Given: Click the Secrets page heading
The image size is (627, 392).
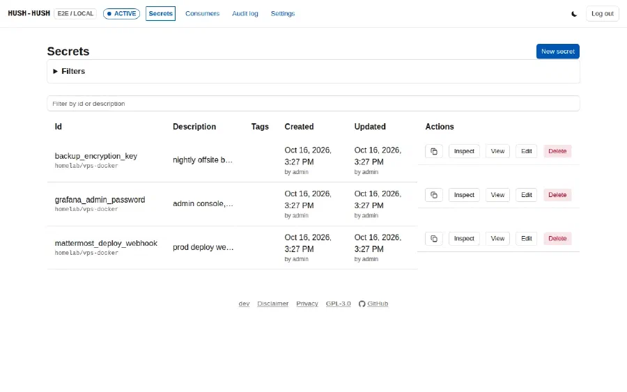Looking at the screenshot, I should coord(68,51).
